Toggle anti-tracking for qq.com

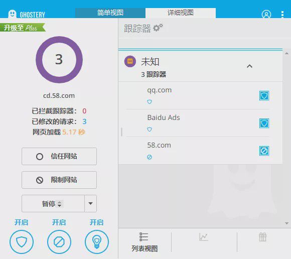pyautogui.click(x=264, y=95)
